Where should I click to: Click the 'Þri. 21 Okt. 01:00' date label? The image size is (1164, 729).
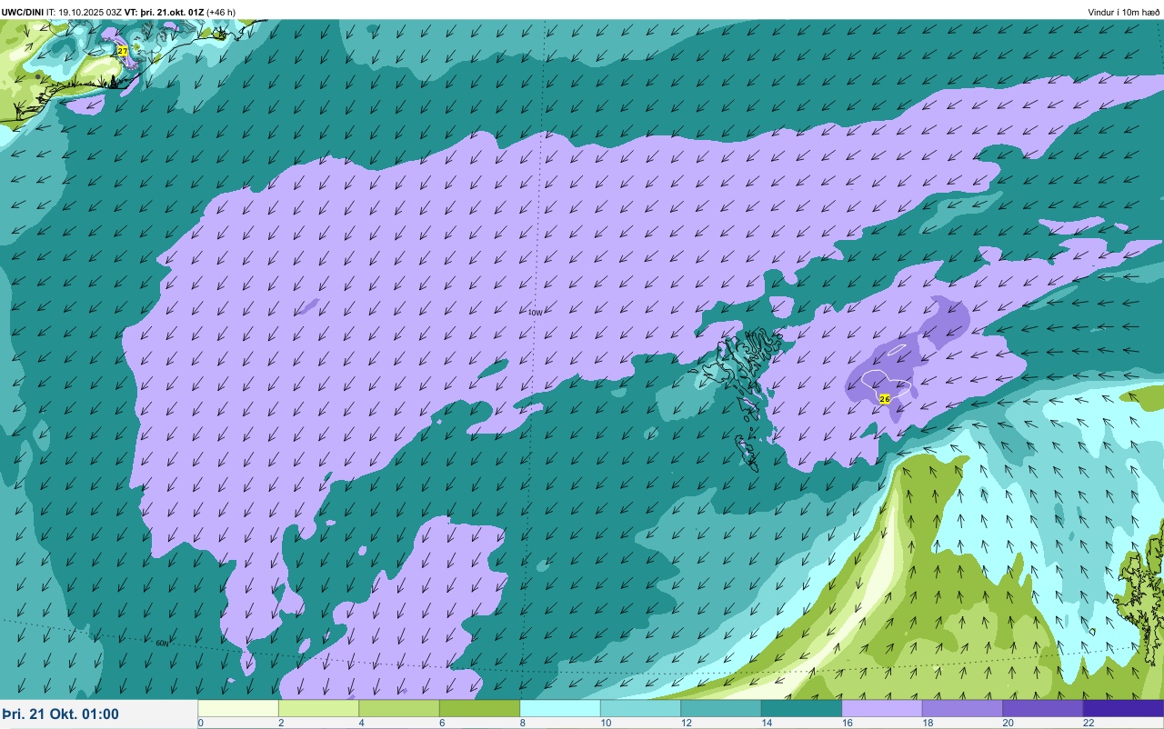tap(60, 714)
